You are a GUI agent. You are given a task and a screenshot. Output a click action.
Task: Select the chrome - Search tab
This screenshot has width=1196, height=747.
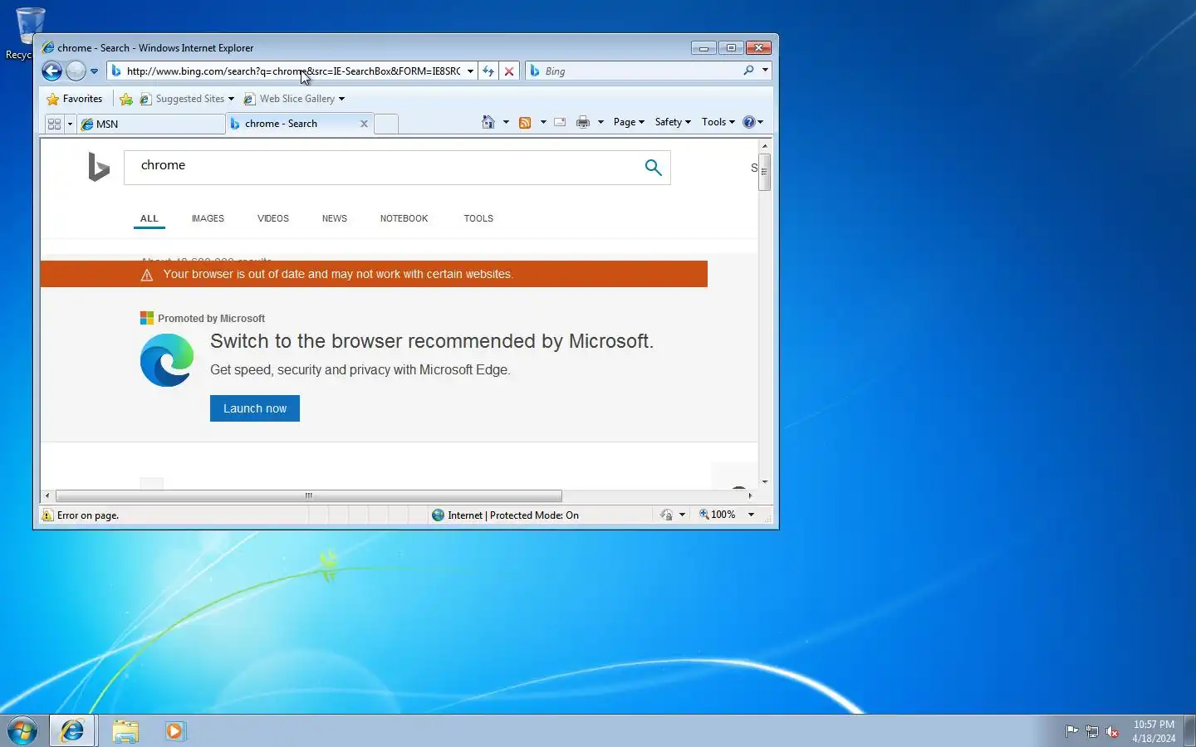[x=291, y=124]
